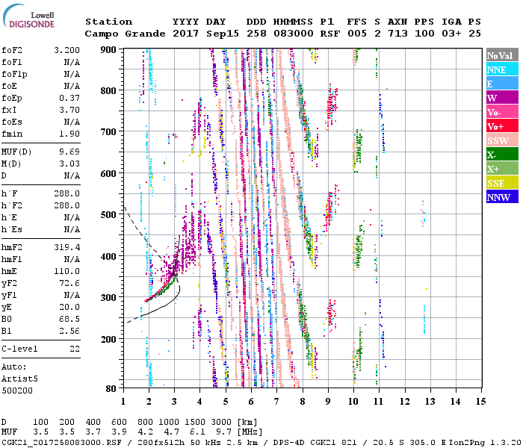Click the E legend color box
This screenshot has height=448, width=523.
pos(501,84)
